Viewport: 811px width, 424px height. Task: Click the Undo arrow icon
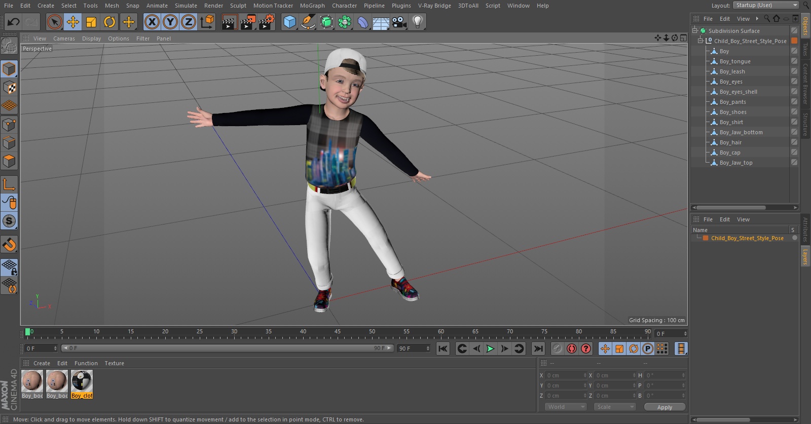pos(13,22)
